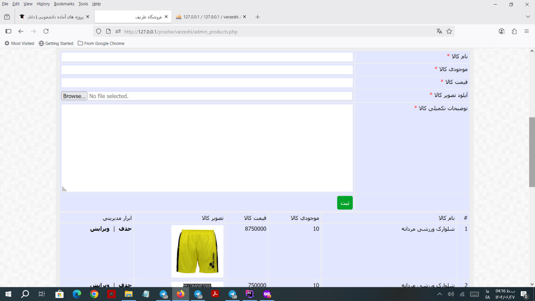Click the translate page icon in address bar

click(x=439, y=31)
